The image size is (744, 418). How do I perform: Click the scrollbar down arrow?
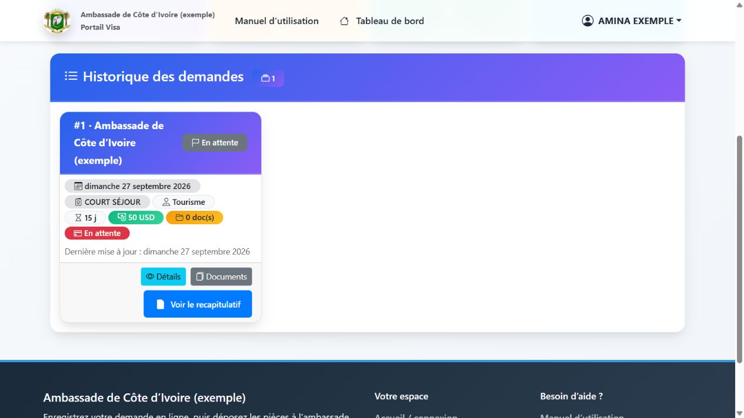(739, 413)
